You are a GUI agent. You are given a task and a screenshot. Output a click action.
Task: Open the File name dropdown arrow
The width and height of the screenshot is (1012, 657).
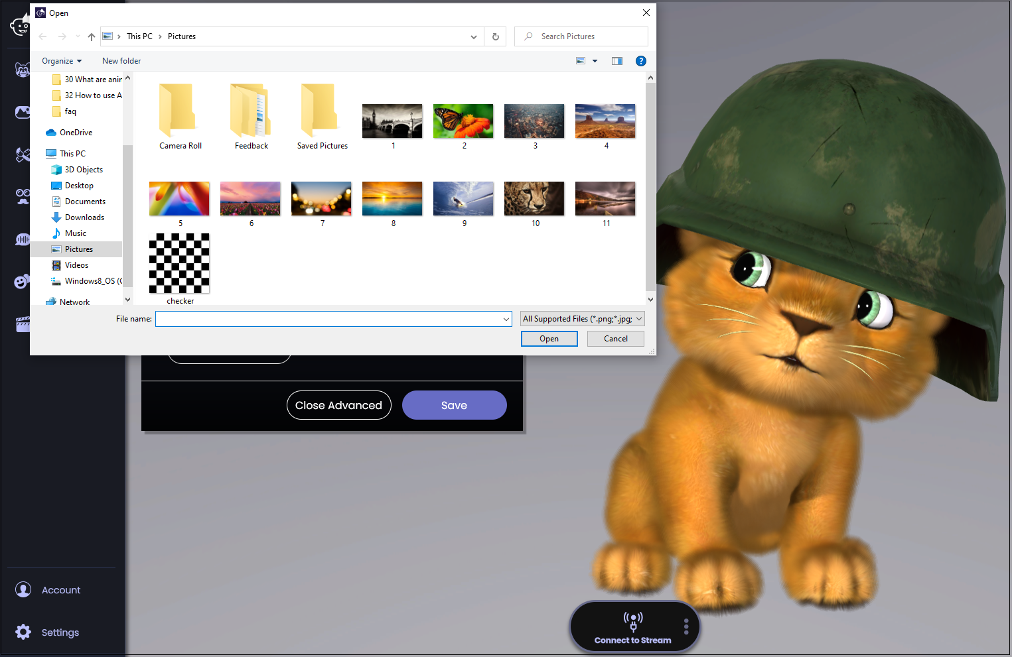click(x=506, y=319)
